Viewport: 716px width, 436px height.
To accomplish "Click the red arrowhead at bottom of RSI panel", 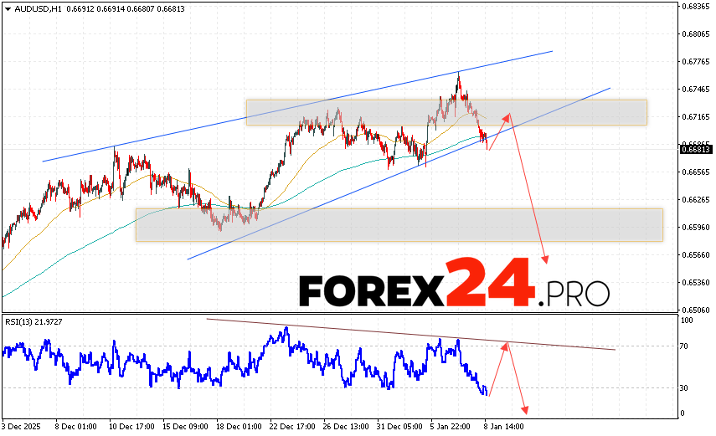I will (526, 409).
